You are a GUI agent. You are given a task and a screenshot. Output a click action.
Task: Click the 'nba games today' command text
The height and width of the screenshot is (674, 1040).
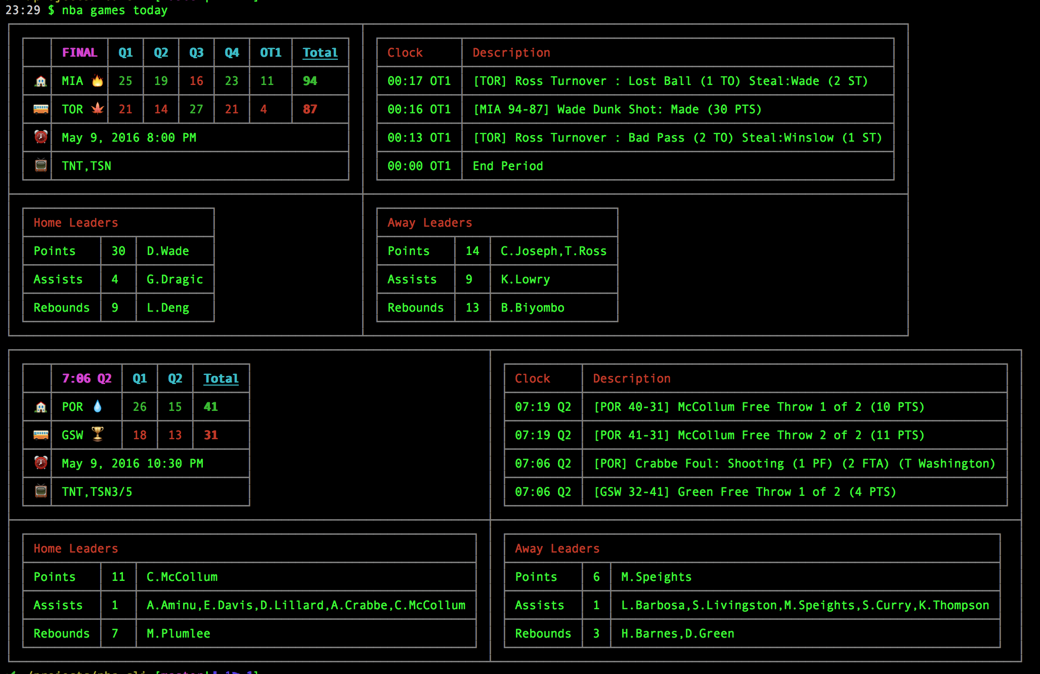tap(115, 10)
